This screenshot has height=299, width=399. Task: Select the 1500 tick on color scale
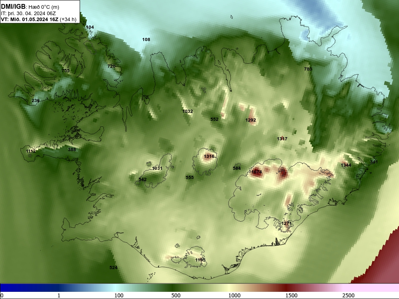291,295
